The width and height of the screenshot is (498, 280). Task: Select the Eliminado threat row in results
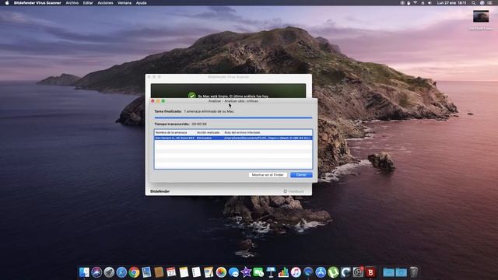[x=233, y=138]
